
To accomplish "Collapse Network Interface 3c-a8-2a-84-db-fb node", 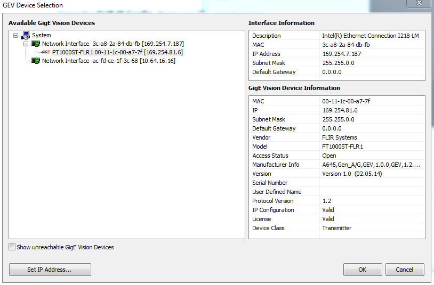I will (x=26, y=44).
